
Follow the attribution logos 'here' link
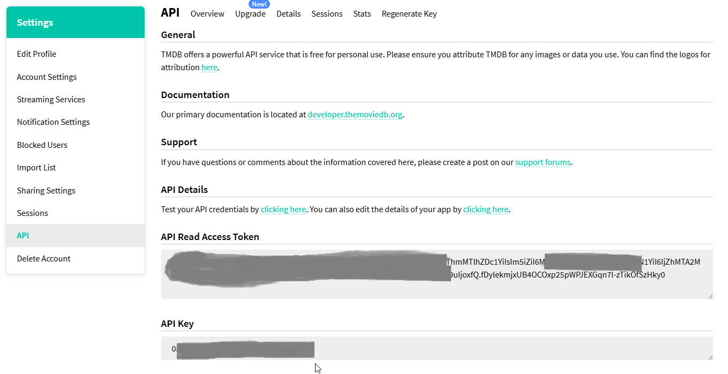coord(209,68)
